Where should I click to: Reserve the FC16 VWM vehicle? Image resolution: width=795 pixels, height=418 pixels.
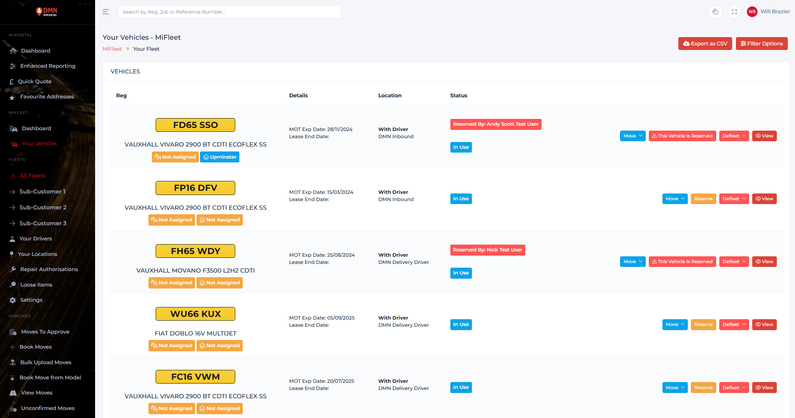click(703, 387)
